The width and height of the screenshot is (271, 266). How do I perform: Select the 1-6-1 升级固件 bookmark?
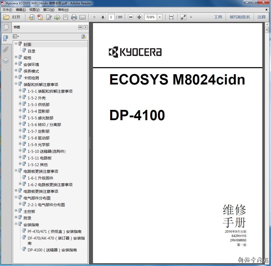click(40, 178)
